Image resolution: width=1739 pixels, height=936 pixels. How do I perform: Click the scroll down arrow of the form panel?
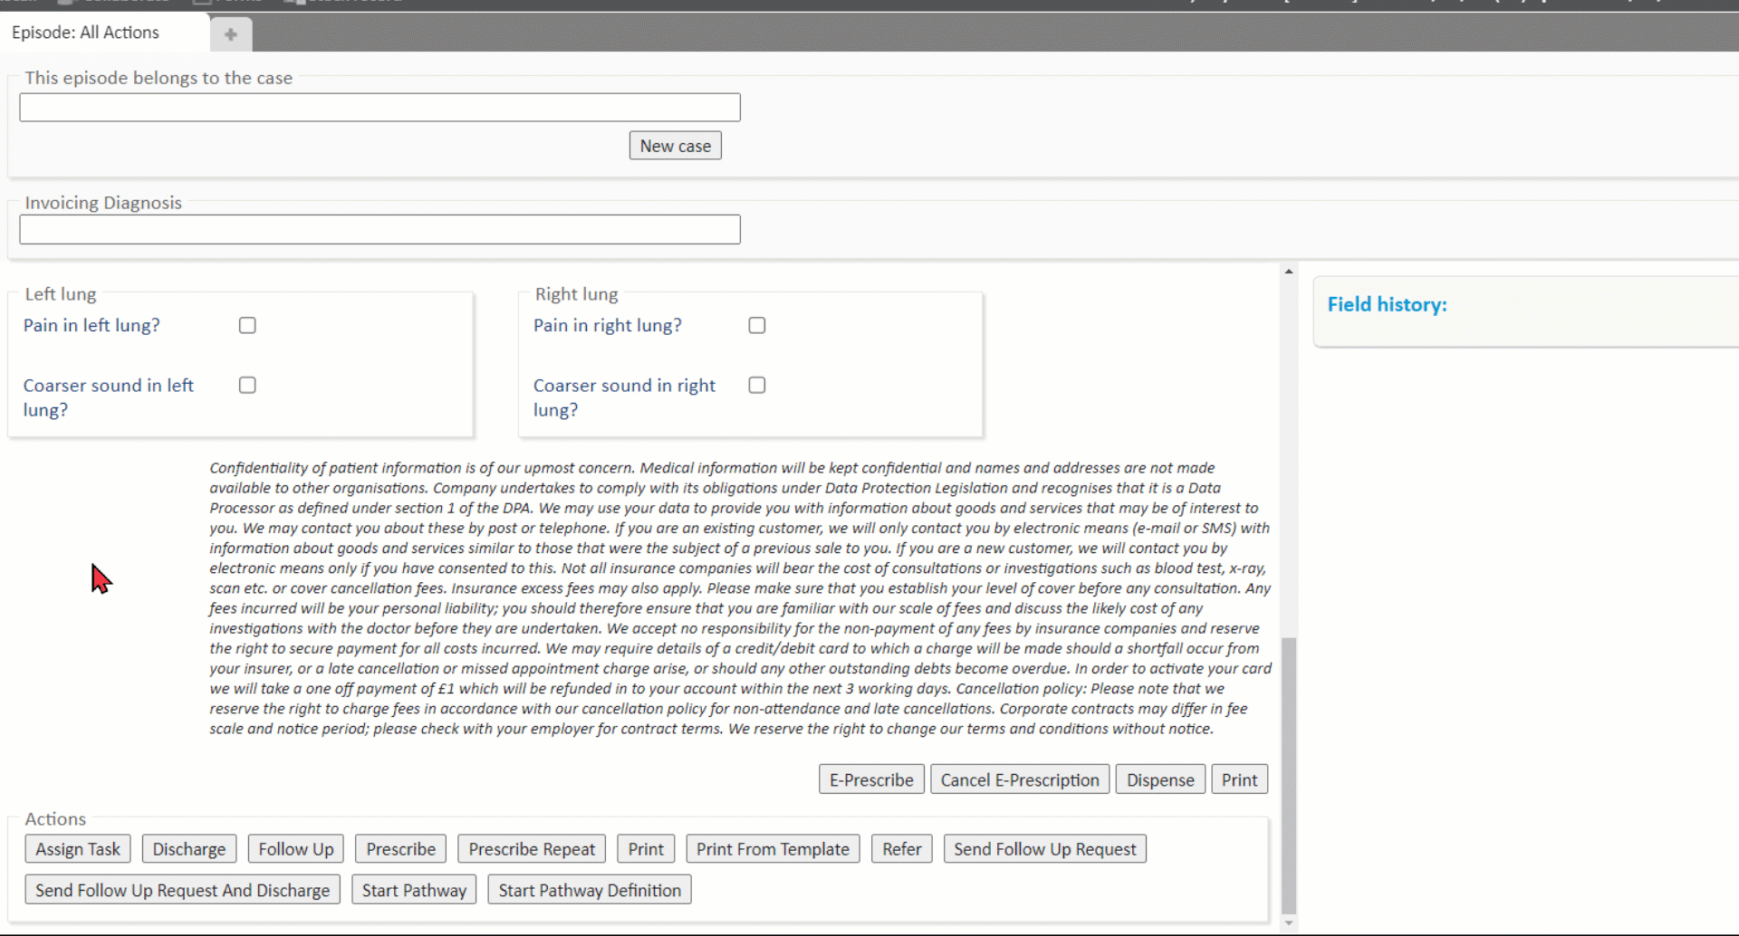pos(1288,922)
